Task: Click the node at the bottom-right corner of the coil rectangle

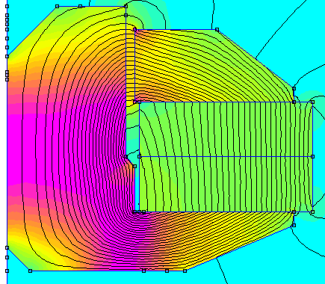Action: [312, 212]
